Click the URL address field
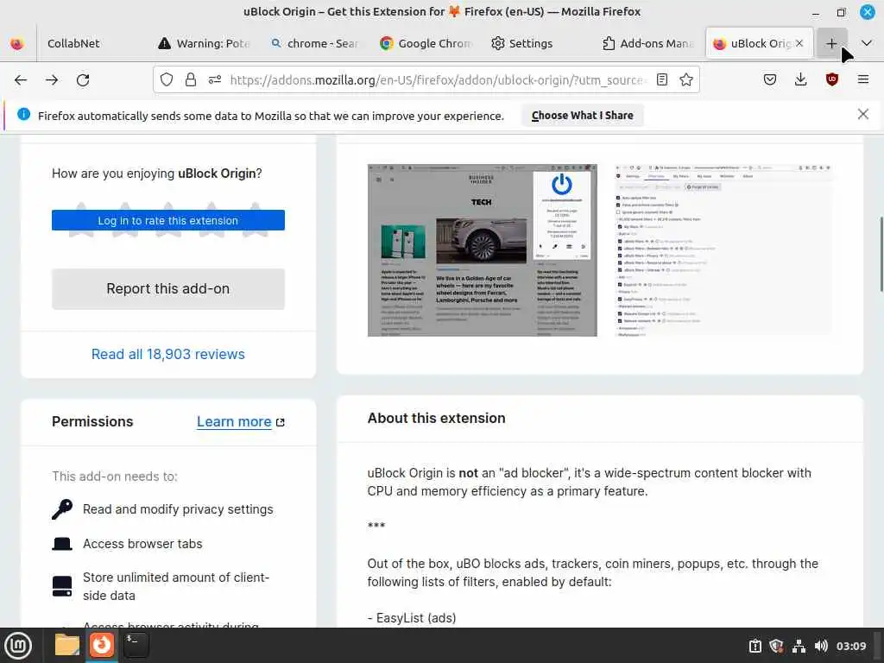The height and width of the screenshot is (663, 884). pos(436,80)
